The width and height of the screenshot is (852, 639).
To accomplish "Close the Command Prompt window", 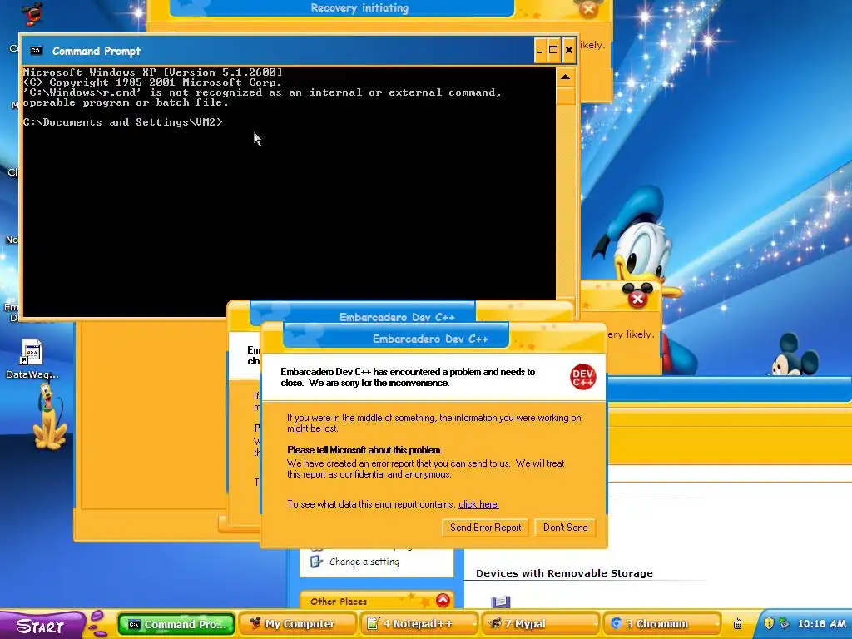I will pos(568,51).
